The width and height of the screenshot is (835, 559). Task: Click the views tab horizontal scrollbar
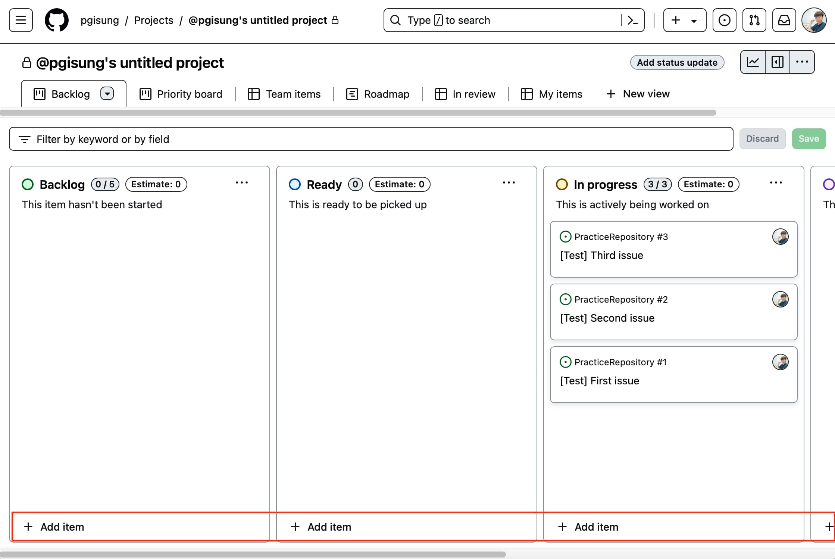358,113
